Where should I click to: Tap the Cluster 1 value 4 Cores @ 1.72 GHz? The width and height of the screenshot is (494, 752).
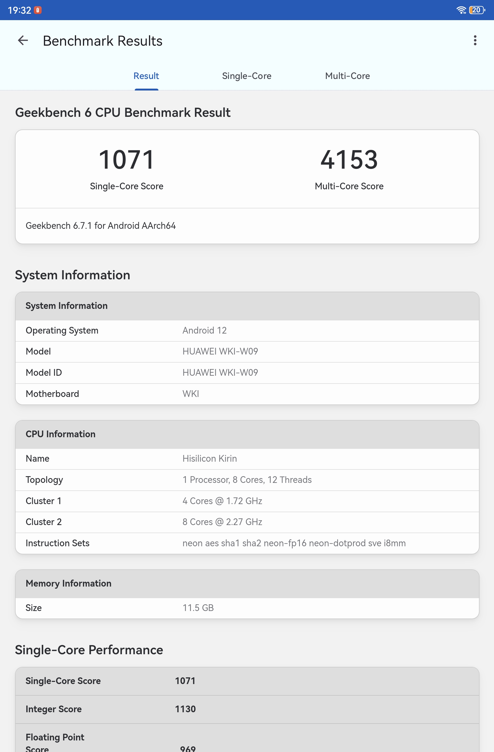[x=222, y=501]
